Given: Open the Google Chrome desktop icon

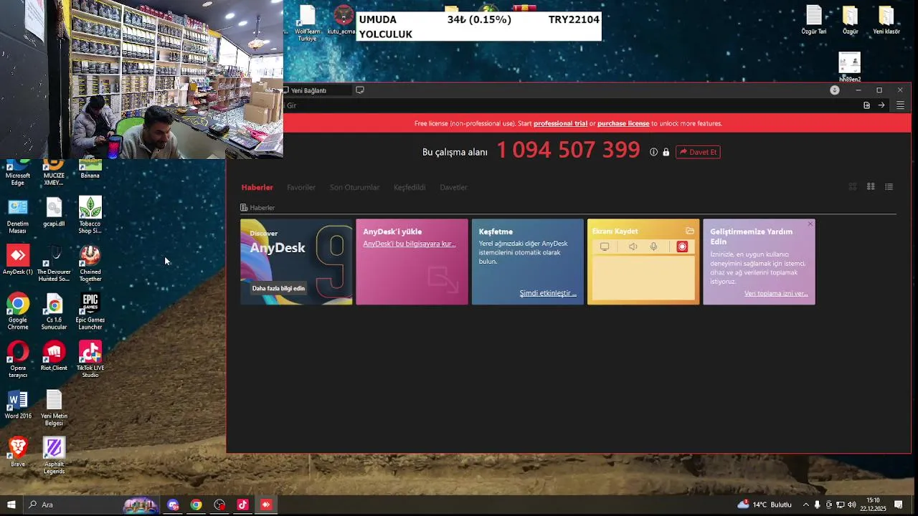Looking at the screenshot, I should [18, 312].
